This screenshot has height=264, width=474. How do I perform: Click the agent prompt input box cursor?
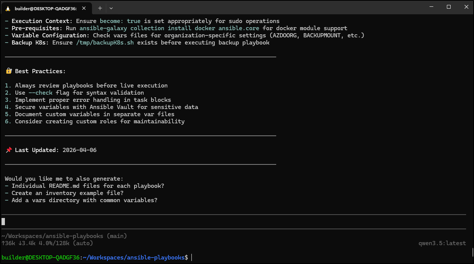point(3,222)
